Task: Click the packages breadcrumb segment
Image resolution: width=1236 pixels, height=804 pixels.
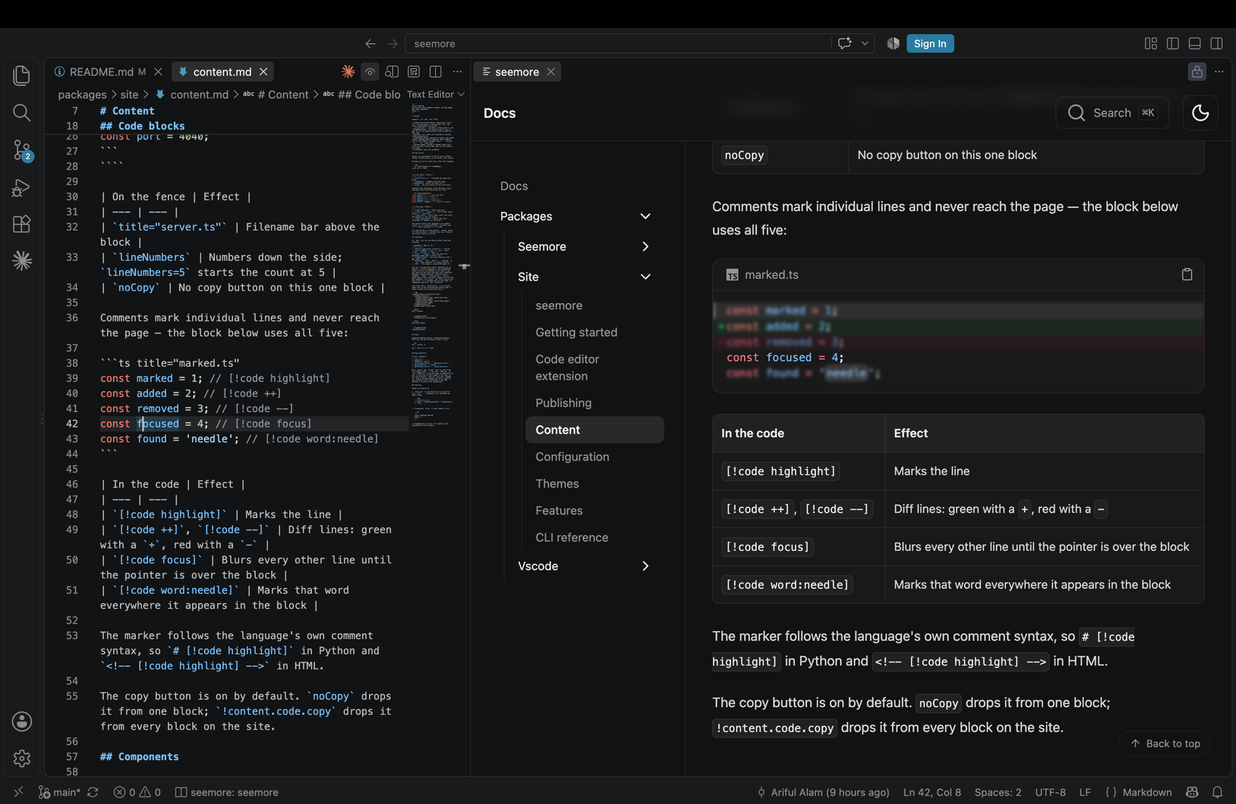Action: tap(82, 95)
